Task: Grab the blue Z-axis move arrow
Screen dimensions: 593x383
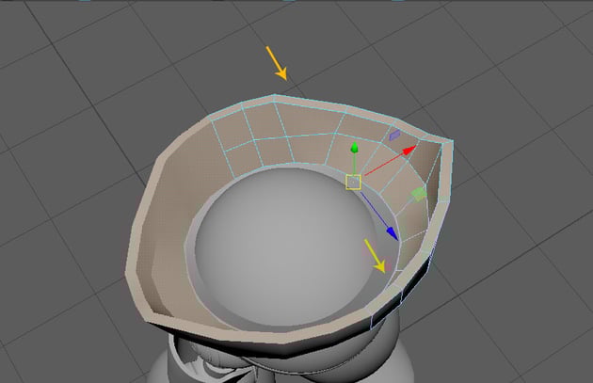Action: (393, 233)
